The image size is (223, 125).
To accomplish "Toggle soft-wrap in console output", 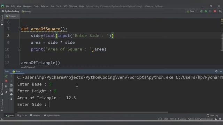I will pos(11,85).
